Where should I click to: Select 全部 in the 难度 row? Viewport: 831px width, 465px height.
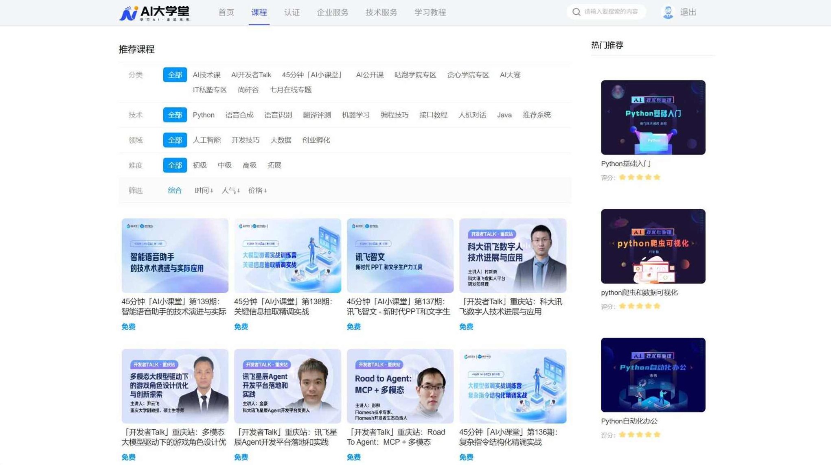tap(175, 165)
